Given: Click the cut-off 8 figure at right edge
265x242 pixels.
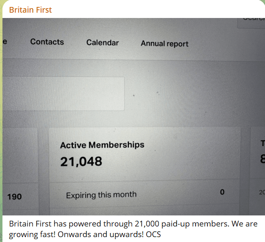Looking at the screenshot, I should [x=262, y=159].
